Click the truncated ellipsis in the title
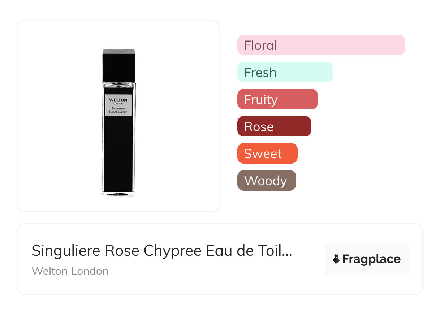The image size is (440, 312). 286,251
